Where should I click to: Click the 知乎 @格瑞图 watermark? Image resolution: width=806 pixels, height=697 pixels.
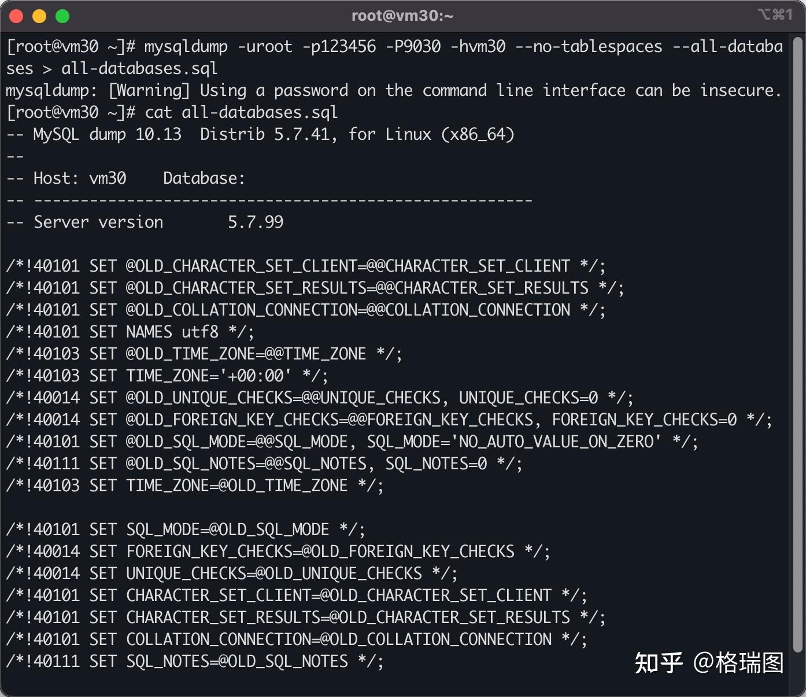click(709, 663)
